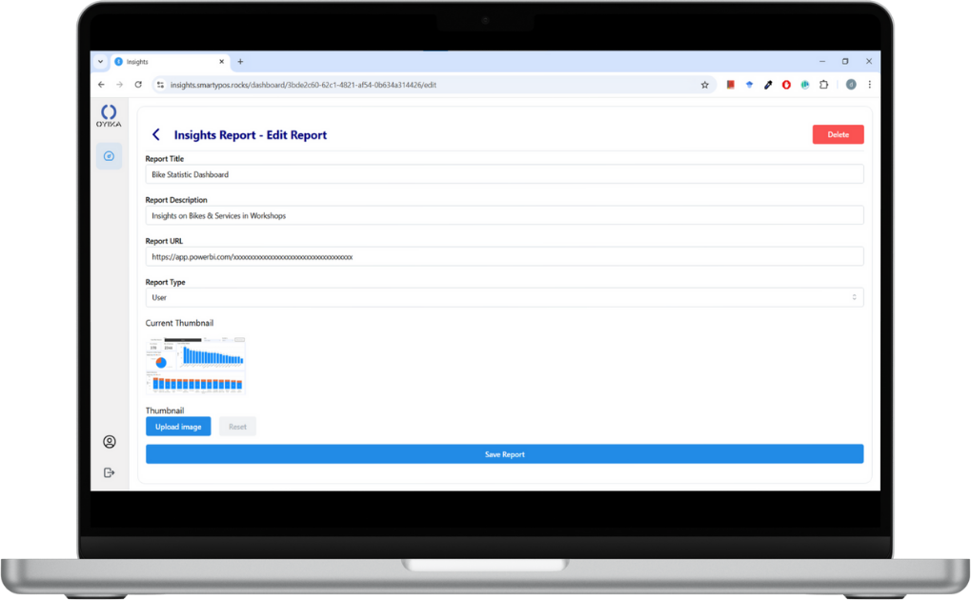Image resolution: width=971 pixels, height=600 pixels.
Task: Click the back arrow beside Insights Report
Action: tap(156, 135)
